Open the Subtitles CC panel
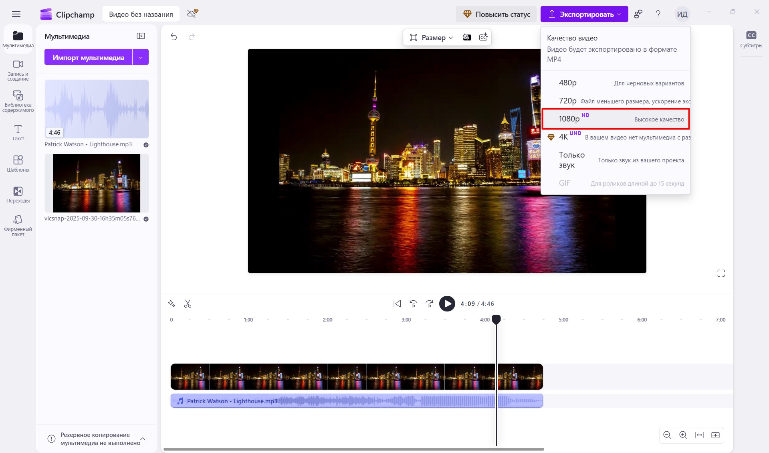 pyautogui.click(x=751, y=39)
